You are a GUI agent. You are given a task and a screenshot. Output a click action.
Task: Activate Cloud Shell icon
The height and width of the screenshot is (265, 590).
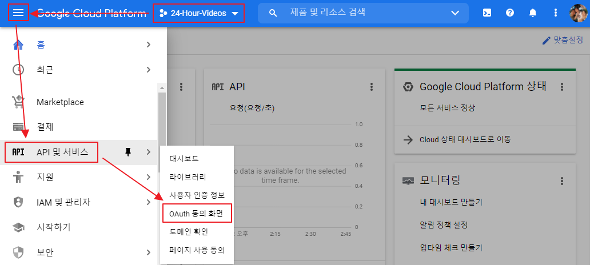click(487, 13)
